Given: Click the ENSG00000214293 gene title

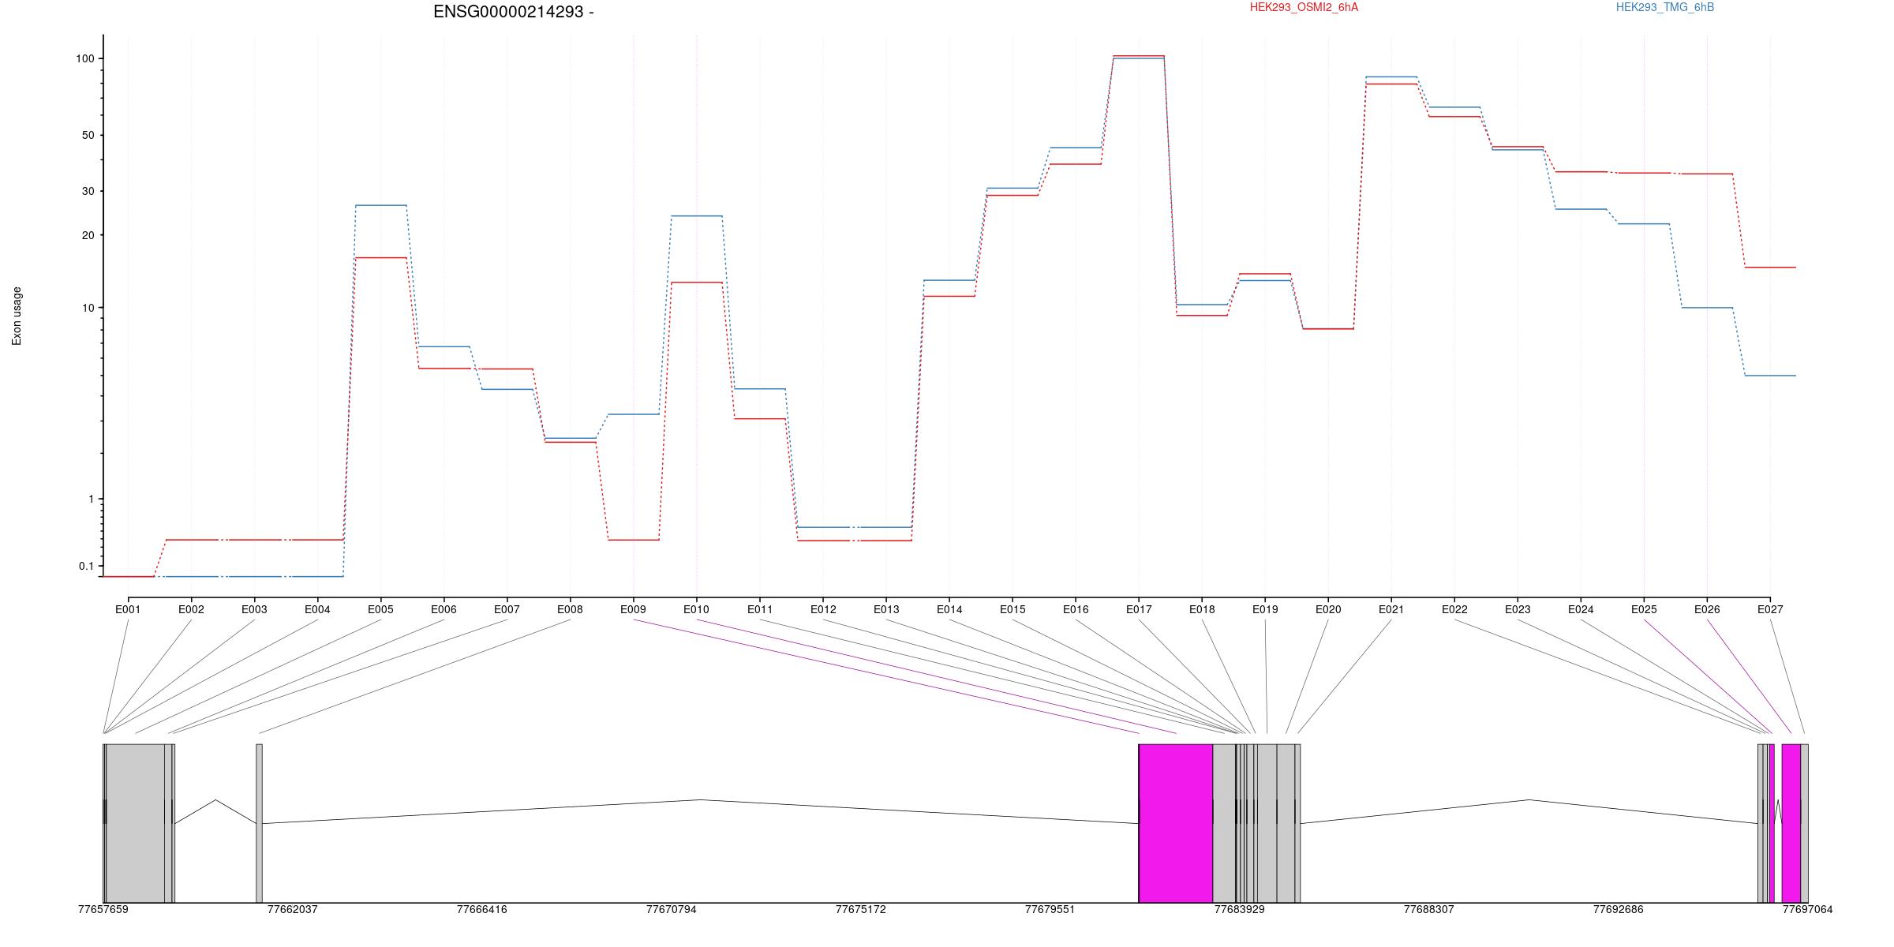Looking at the screenshot, I should pyautogui.click(x=514, y=12).
